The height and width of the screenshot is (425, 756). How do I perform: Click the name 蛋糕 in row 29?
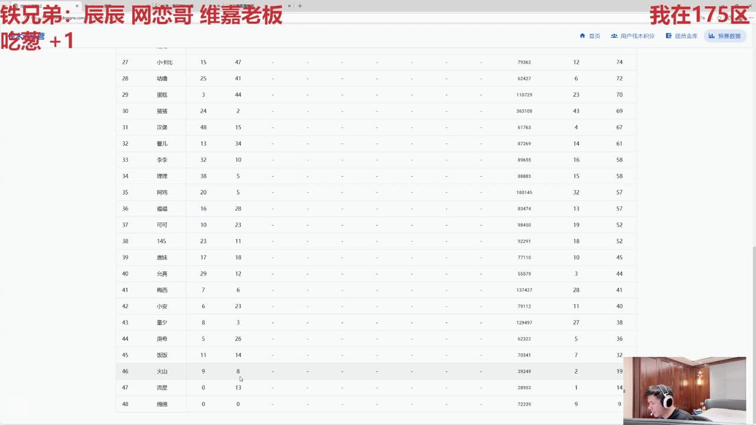pyautogui.click(x=162, y=94)
